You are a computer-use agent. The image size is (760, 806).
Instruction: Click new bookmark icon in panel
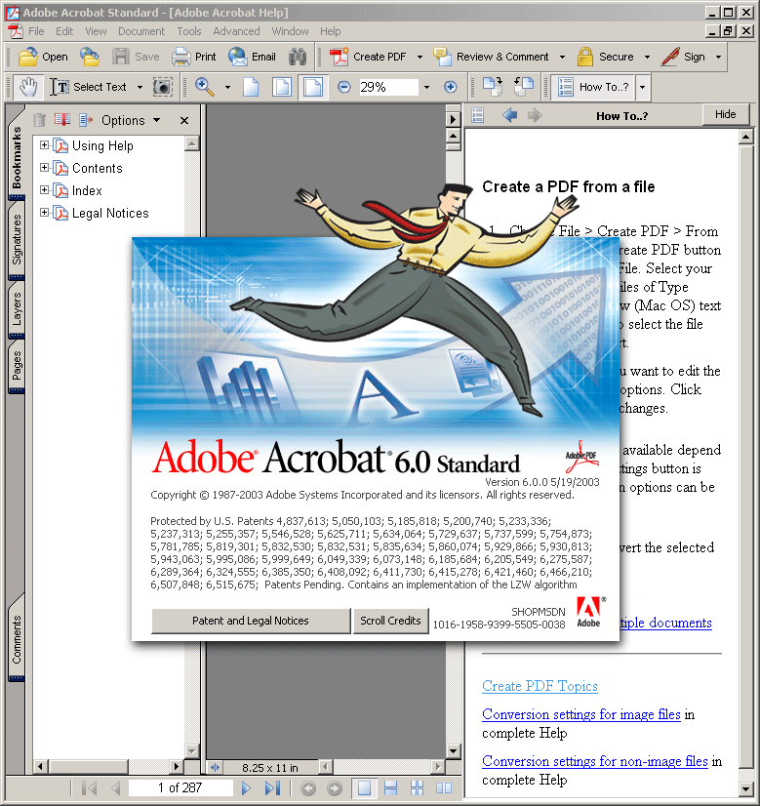click(x=62, y=120)
